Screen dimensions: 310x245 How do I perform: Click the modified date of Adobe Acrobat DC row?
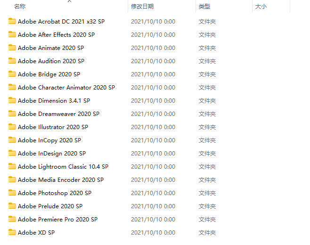pyautogui.click(x=153, y=21)
